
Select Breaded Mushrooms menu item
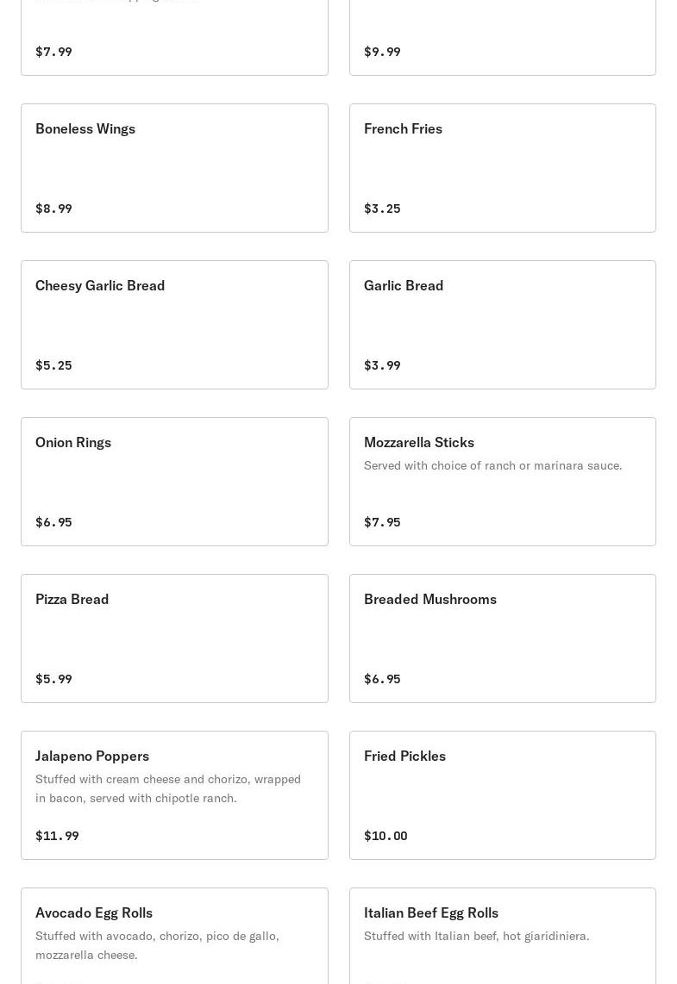click(x=502, y=638)
